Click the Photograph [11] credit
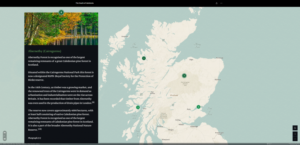 pyautogui.click(x=34, y=138)
